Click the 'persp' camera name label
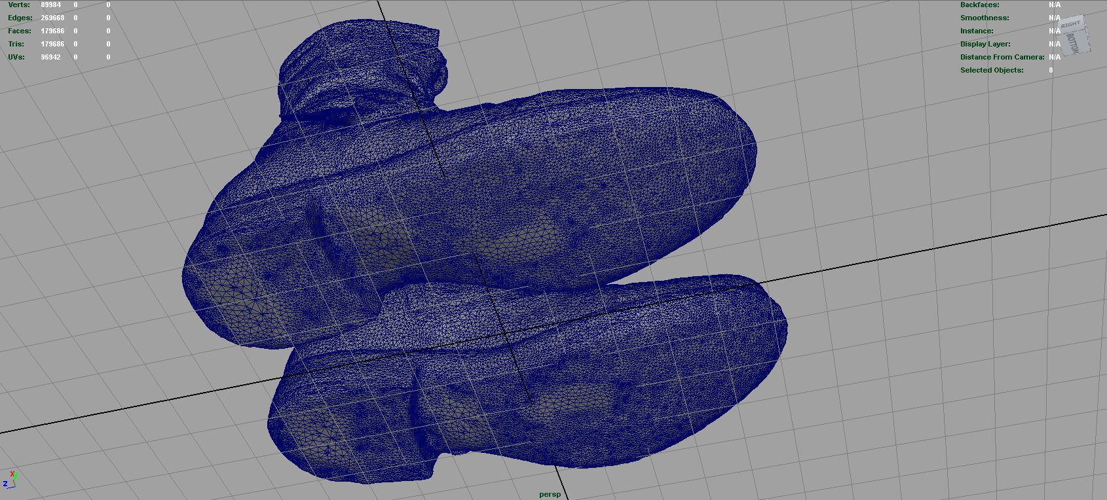This screenshot has height=500, width=1107. 550,494
